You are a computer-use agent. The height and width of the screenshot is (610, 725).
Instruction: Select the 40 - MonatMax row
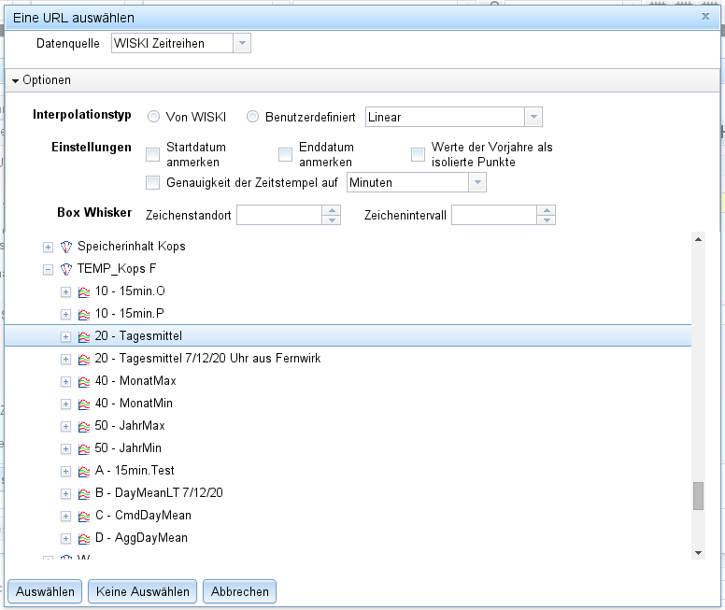click(x=348, y=381)
